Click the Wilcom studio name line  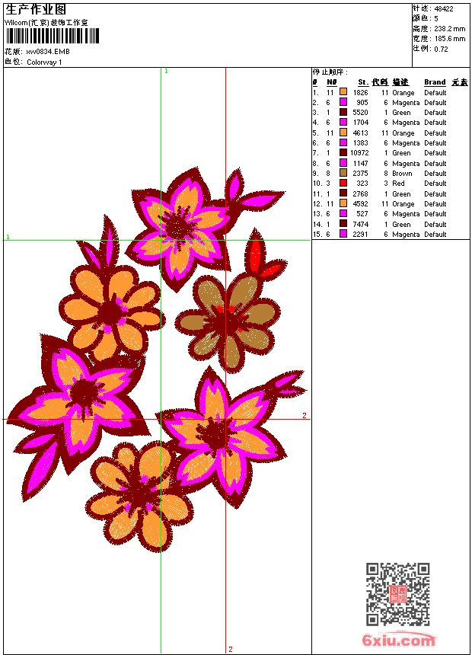[x=46, y=23]
